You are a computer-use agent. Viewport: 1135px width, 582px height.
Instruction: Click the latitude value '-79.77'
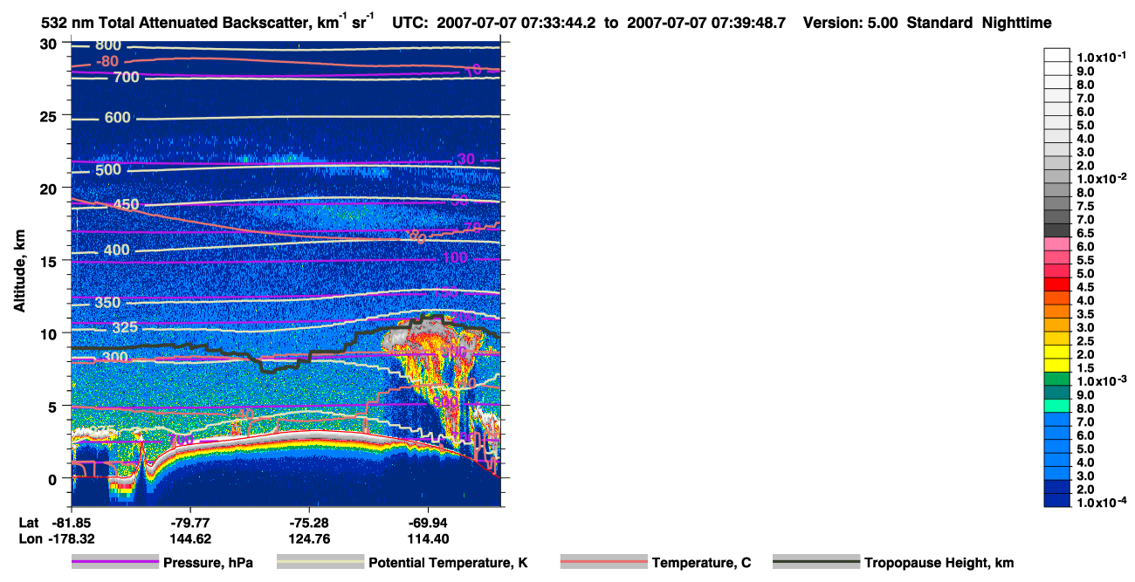pos(189,522)
